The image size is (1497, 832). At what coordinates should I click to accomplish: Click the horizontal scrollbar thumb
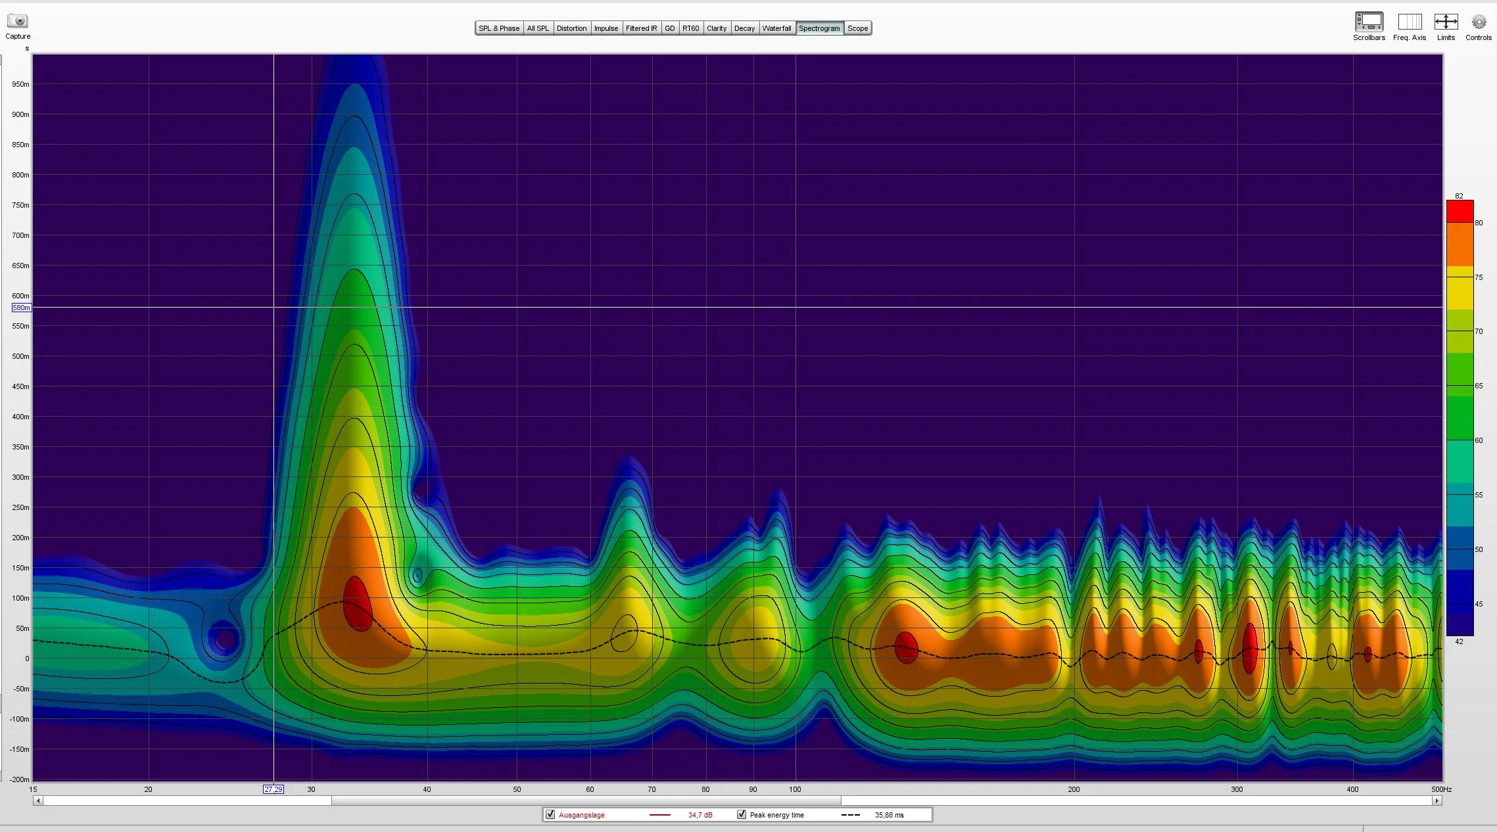pyautogui.click(x=586, y=800)
